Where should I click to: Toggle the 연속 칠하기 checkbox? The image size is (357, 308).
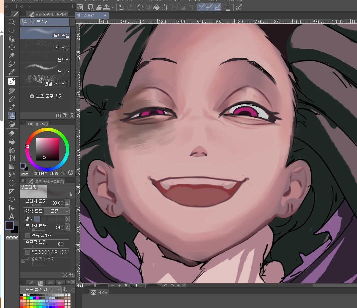(x=28, y=235)
